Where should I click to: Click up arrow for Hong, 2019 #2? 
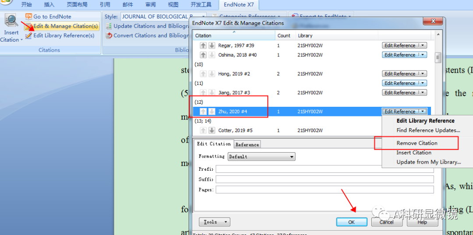coord(203,74)
